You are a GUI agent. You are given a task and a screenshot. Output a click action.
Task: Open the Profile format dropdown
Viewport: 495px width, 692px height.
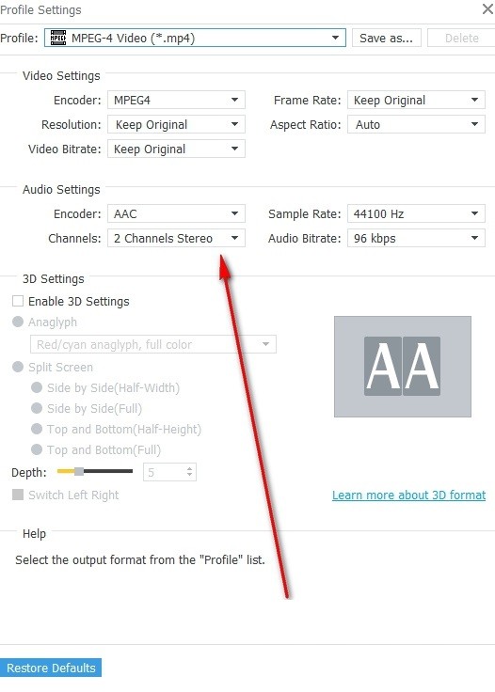(x=195, y=38)
